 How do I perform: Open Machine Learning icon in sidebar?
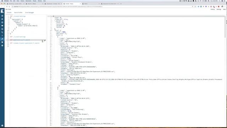(x=2, y=29)
